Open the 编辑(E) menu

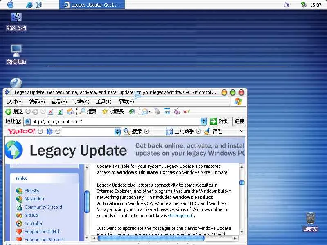coord(37,102)
